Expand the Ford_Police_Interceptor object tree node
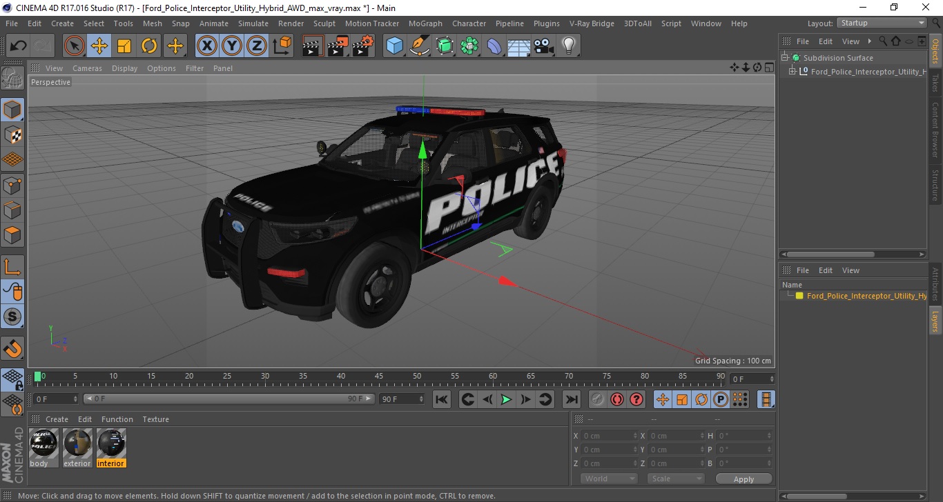943x502 pixels. click(793, 71)
